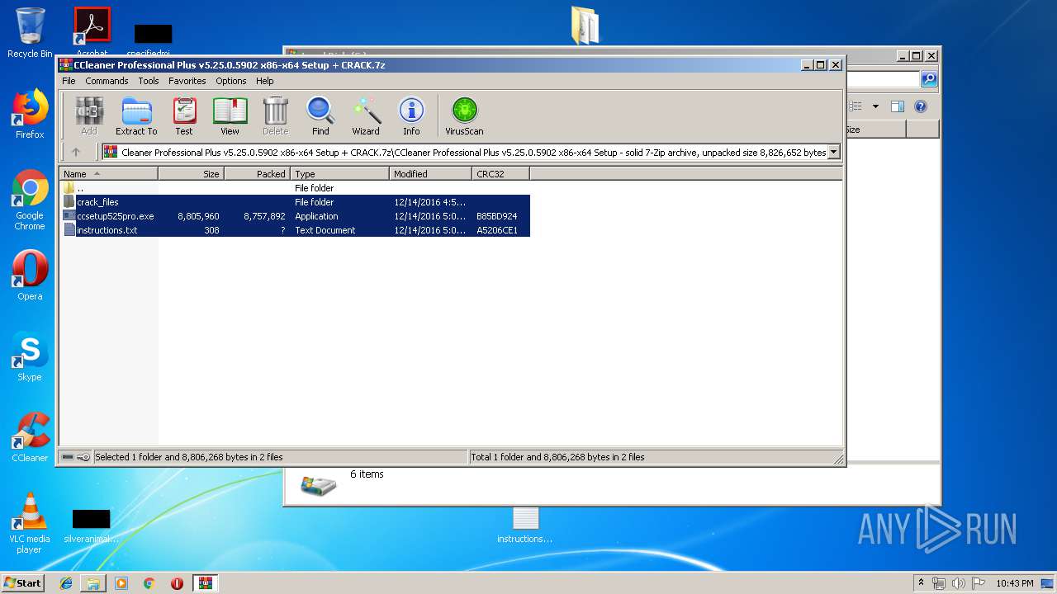Click the Explorer help icon
This screenshot has height=594, width=1057.
[921, 106]
